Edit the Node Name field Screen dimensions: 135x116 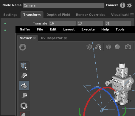[64, 5]
